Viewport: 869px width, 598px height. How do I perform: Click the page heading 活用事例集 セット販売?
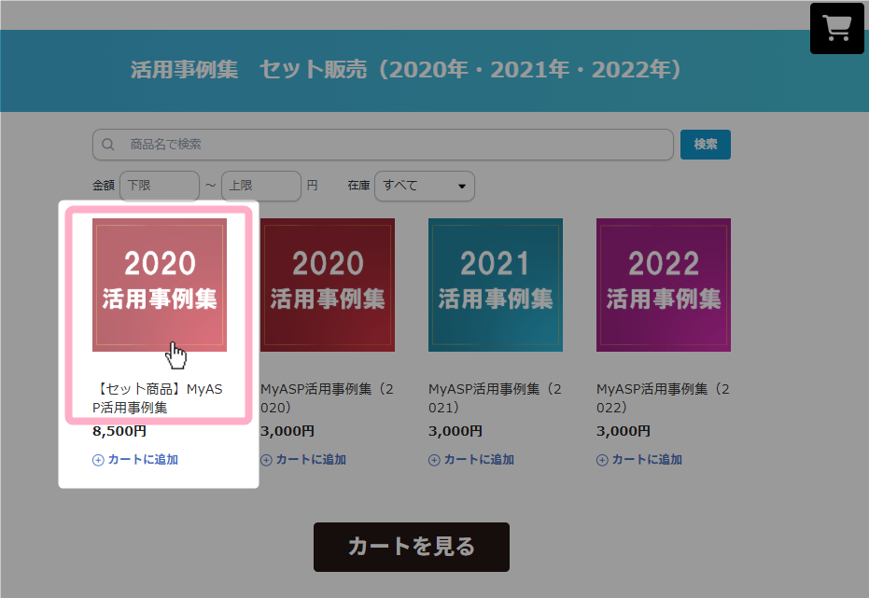coord(406,70)
